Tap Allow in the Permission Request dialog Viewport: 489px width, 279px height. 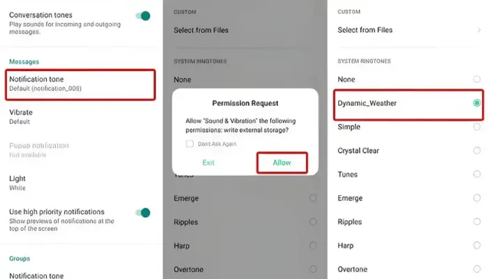(x=282, y=163)
